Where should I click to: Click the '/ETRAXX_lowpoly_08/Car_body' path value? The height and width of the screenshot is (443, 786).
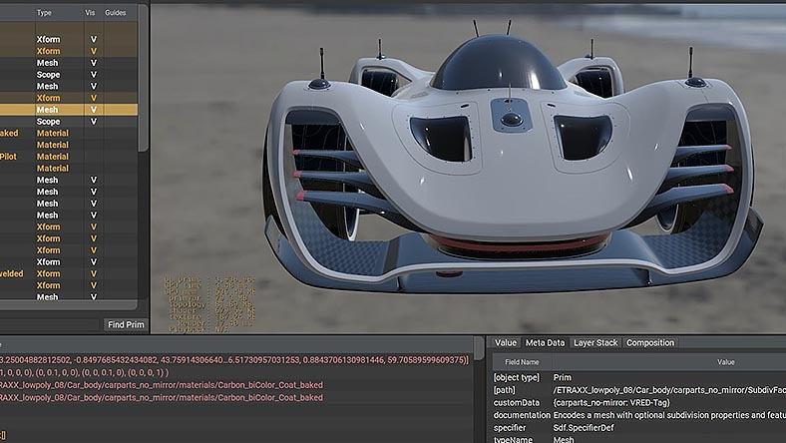(669, 390)
